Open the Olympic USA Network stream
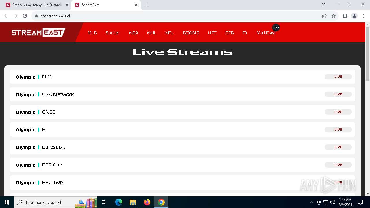The height and width of the screenshot is (208, 370). (x=182, y=94)
